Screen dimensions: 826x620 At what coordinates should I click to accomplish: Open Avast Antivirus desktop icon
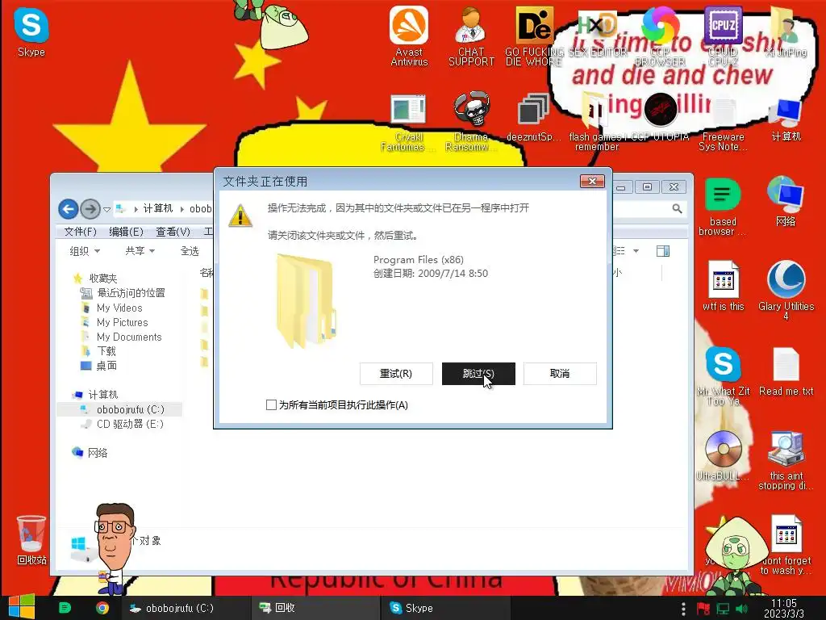(x=409, y=36)
